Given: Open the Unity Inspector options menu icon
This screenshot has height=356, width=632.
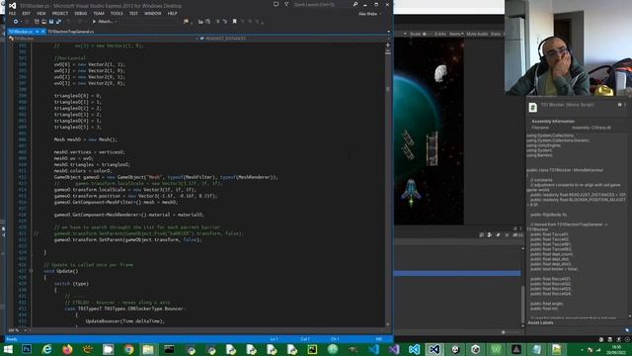Looking at the screenshot, I should pos(625,105).
